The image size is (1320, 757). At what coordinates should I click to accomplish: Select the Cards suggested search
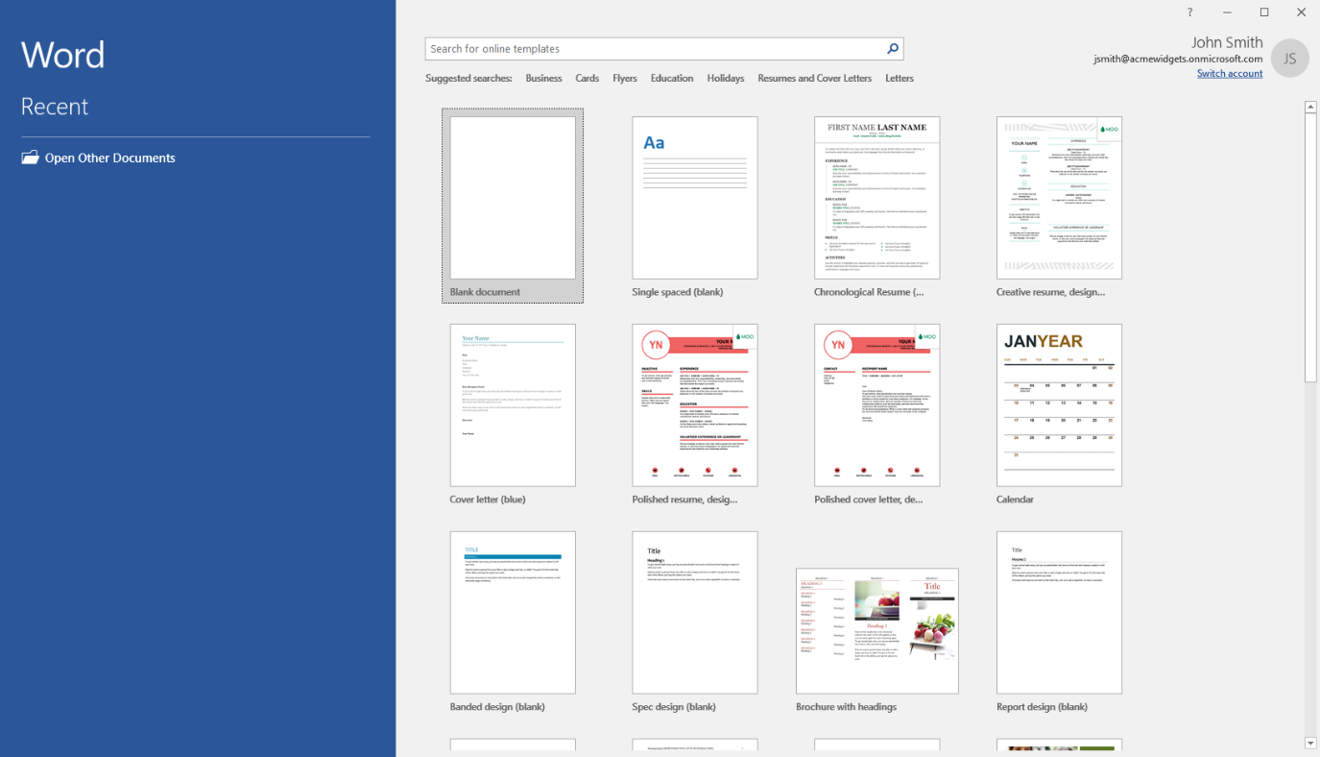coord(588,79)
